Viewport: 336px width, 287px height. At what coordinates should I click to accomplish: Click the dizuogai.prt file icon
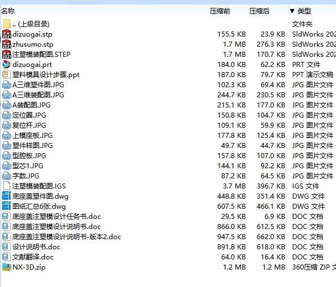(7, 64)
